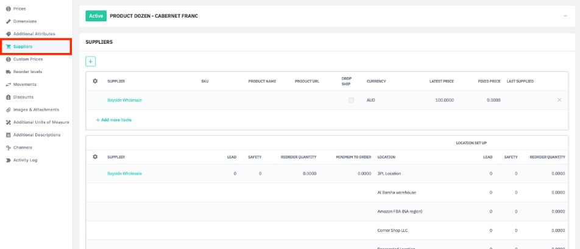Click the Latest Price value 100.0000

pos(444,100)
